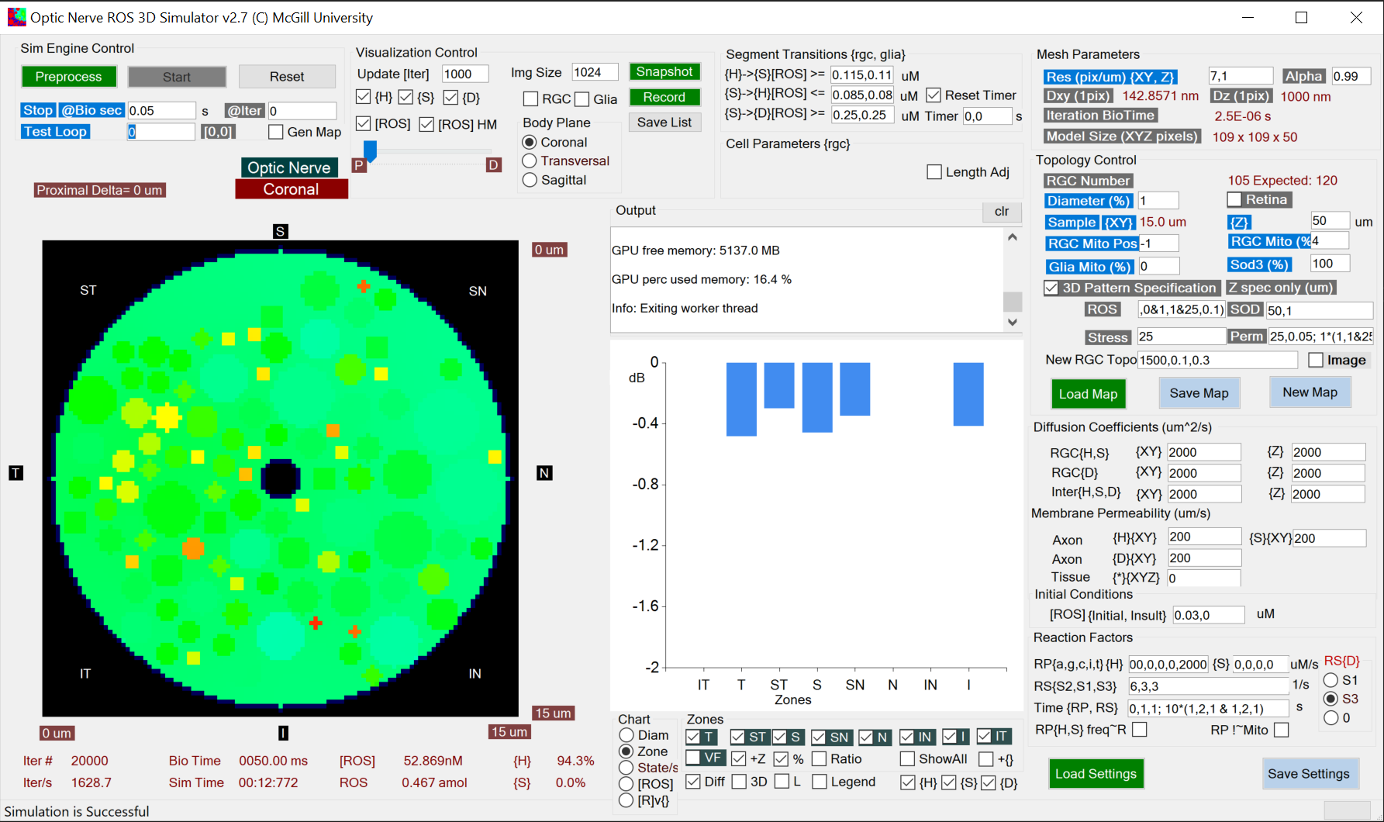Click Save Settings
The image size is (1384, 822).
(x=1310, y=773)
